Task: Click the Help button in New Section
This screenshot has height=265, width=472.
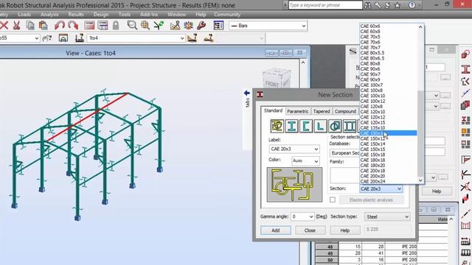Action: [x=345, y=230]
